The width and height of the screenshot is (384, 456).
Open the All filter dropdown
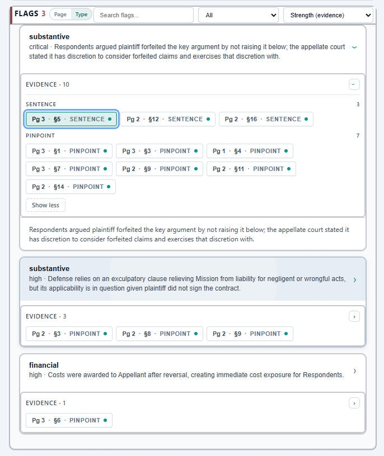[x=238, y=15]
